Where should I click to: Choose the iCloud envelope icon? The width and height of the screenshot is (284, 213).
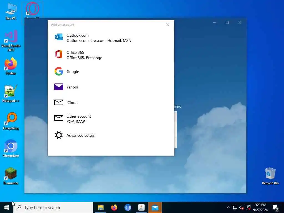tap(59, 102)
